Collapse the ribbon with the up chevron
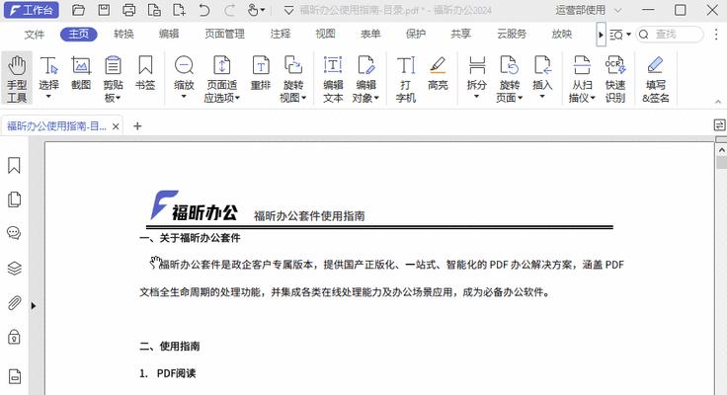This screenshot has height=395, width=727. 718,101
